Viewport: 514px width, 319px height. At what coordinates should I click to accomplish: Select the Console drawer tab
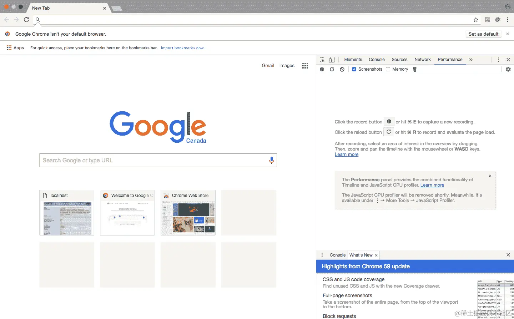[337, 255]
